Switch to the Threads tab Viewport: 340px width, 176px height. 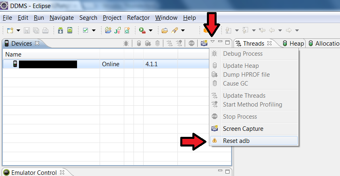coord(253,44)
